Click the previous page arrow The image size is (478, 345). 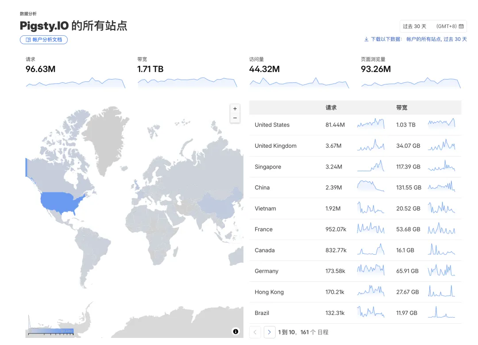[255, 332]
